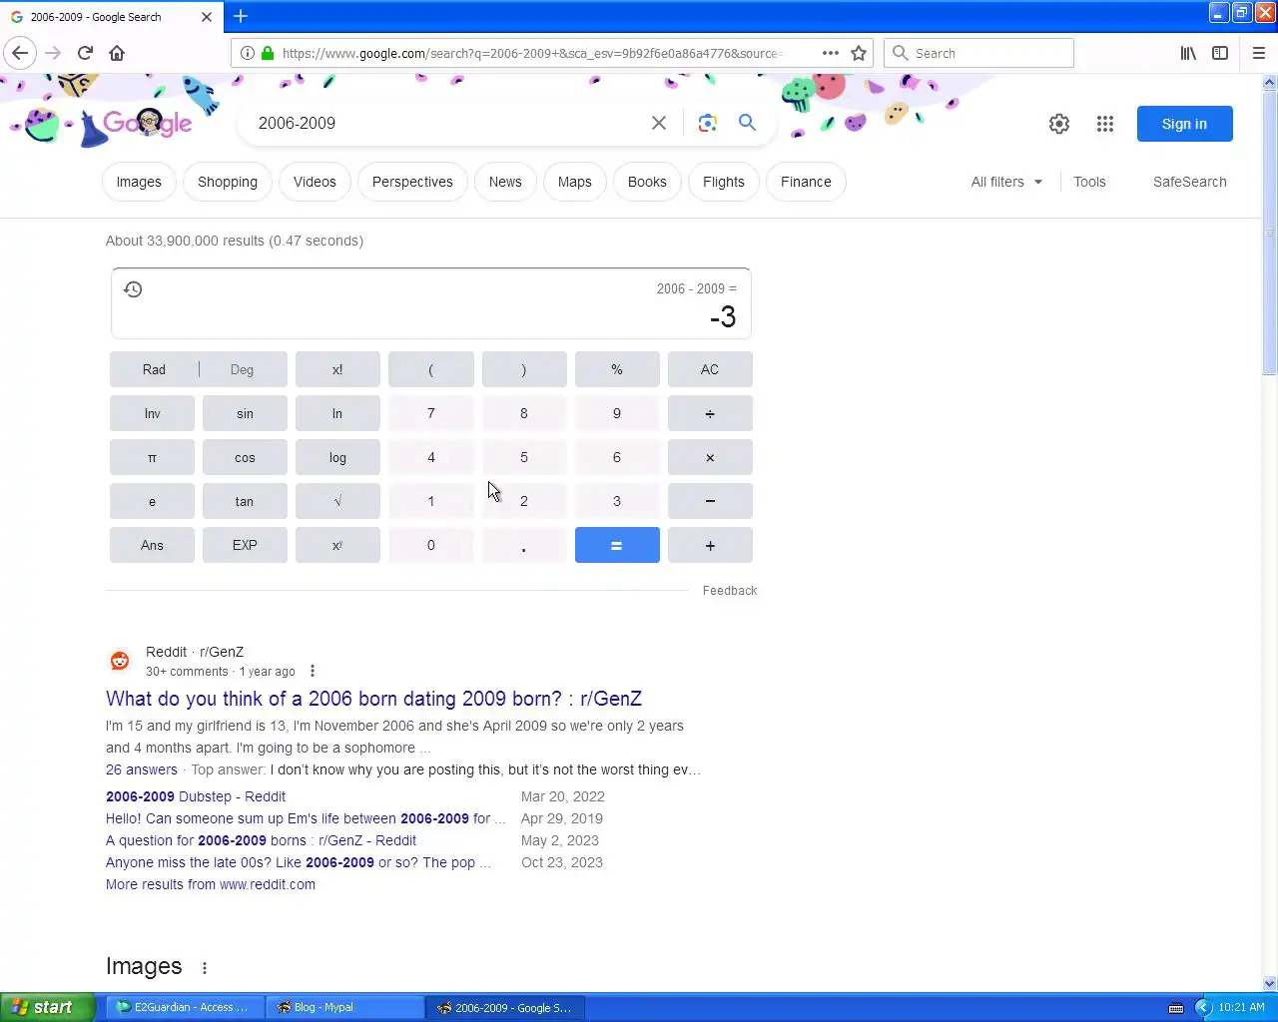Image resolution: width=1278 pixels, height=1022 pixels.
Task: Click the calculator divide key
Action: pyautogui.click(x=710, y=413)
